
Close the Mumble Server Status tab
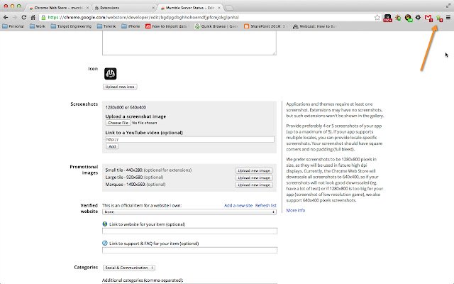(x=219, y=8)
